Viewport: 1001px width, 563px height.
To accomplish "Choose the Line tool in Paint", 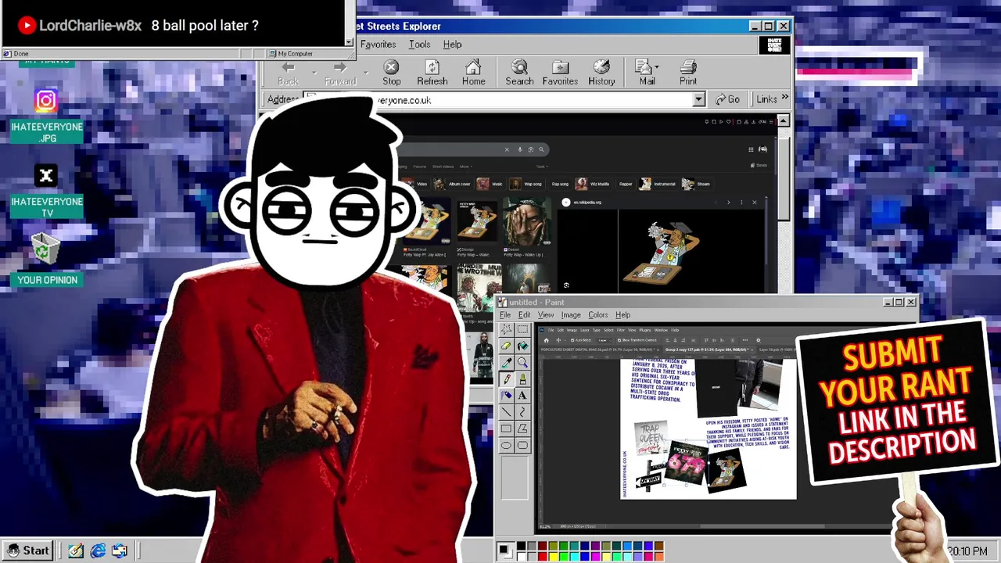I will (x=506, y=412).
